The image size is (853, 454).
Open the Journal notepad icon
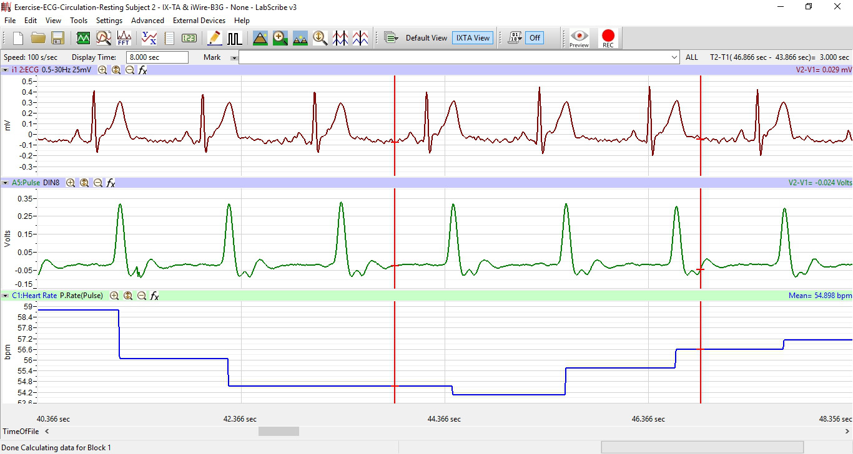click(169, 38)
